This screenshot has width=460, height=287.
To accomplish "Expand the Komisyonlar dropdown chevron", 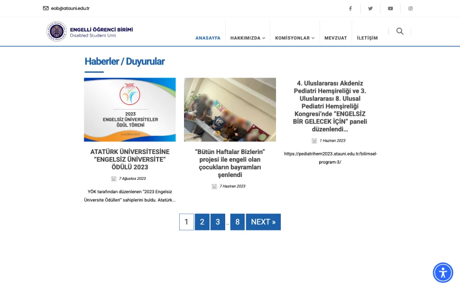I will point(313,38).
